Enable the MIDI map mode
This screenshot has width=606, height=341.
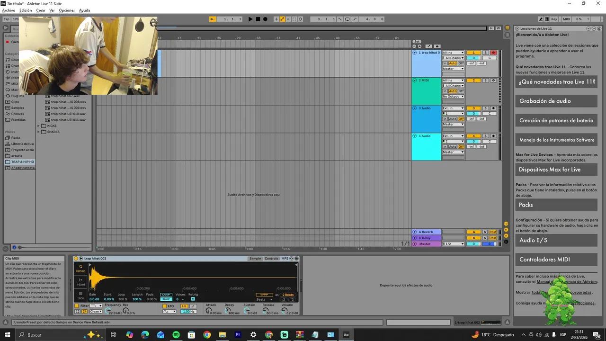pos(566,19)
